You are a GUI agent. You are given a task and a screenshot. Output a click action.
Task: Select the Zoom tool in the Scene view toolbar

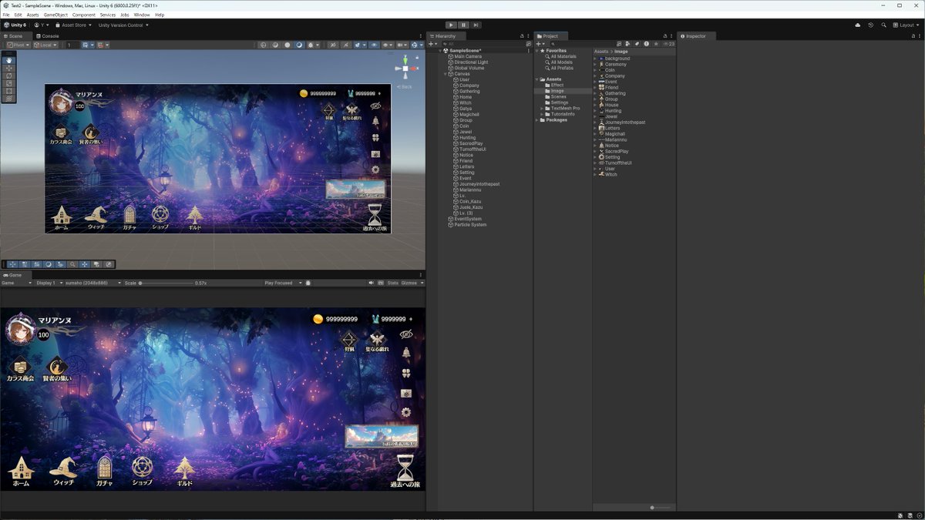(x=72, y=264)
